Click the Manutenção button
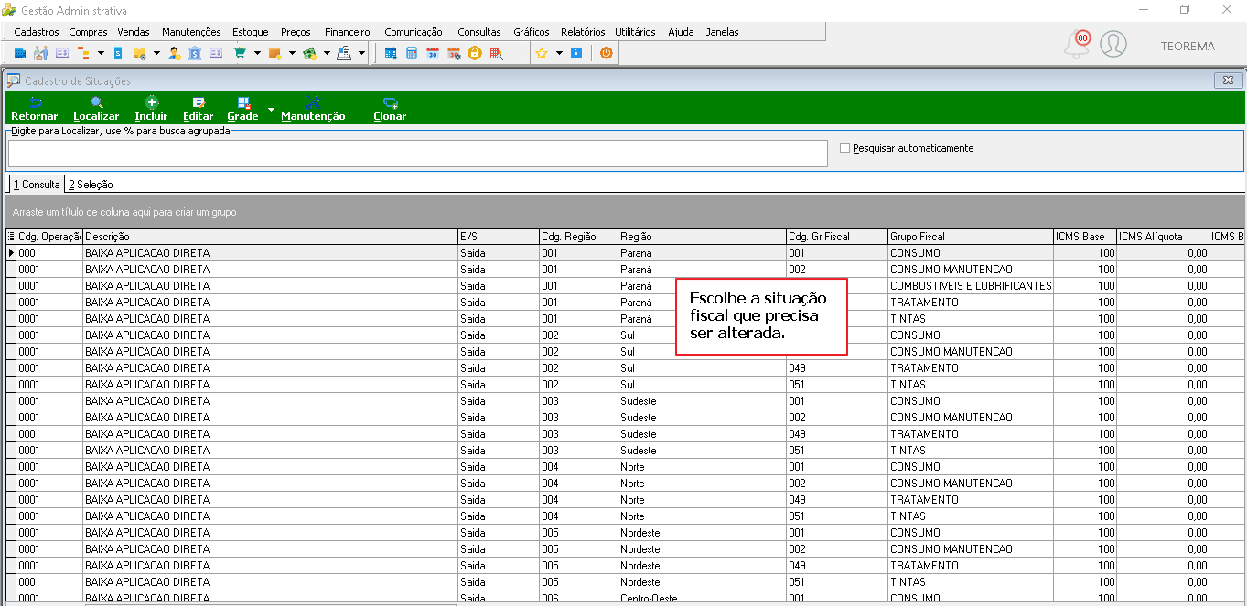 click(313, 109)
